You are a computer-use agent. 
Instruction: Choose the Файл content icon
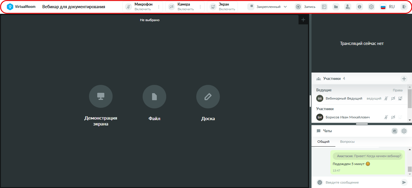[154, 97]
